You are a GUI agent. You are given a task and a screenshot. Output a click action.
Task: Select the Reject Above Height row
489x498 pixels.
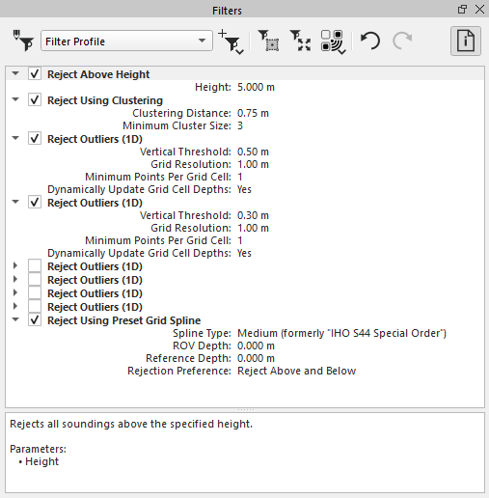245,74
